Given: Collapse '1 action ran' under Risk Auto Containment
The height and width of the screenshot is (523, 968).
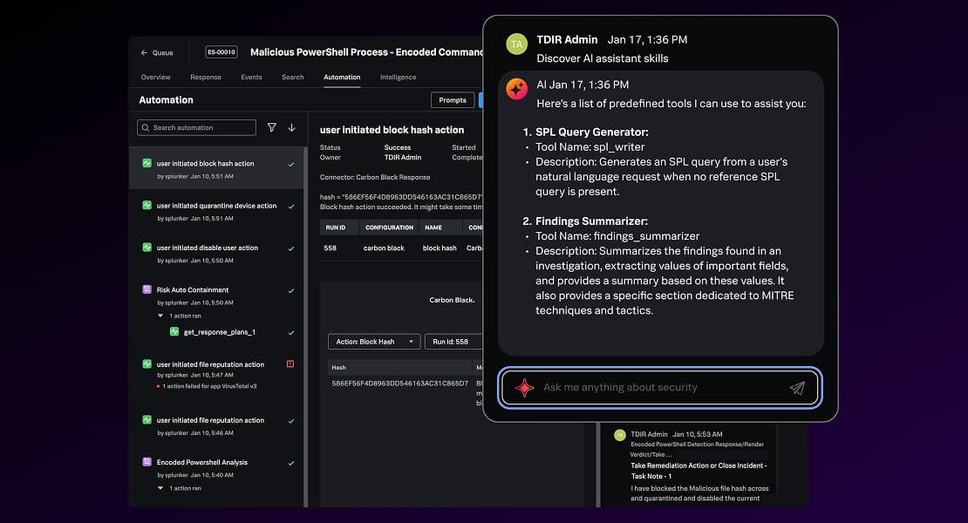Looking at the screenshot, I should coord(160,316).
